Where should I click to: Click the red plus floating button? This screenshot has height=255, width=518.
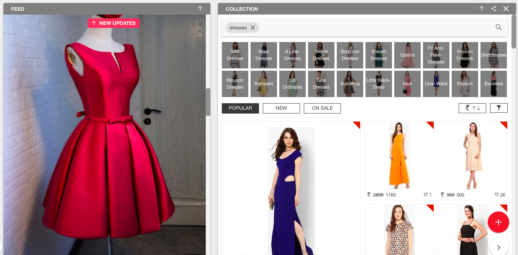498,222
